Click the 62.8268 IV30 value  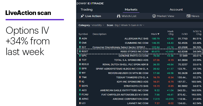coord(182,51)
